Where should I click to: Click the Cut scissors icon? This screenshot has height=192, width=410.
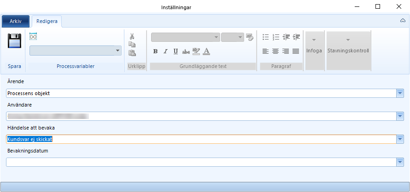pos(132,36)
